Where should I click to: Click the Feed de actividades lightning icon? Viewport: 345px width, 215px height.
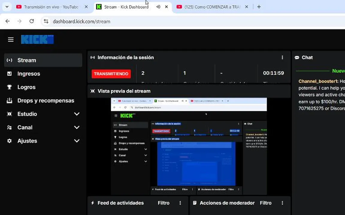[x=93, y=203]
